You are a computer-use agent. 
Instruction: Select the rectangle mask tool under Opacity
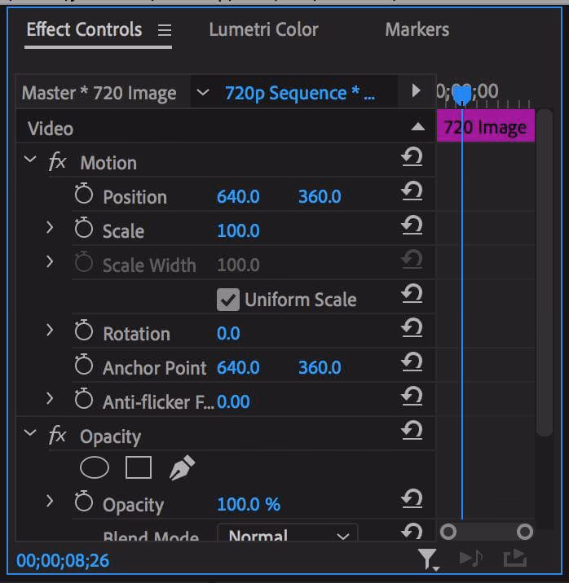tap(139, 468)
